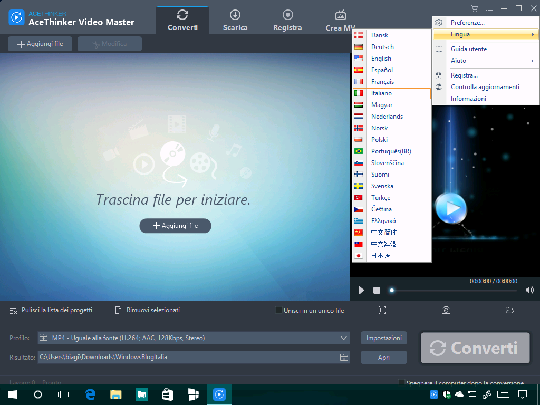Click the Impostazioni button
This screenshot has width=540, height=405.
pyautogui.click(x=384, y=338)
